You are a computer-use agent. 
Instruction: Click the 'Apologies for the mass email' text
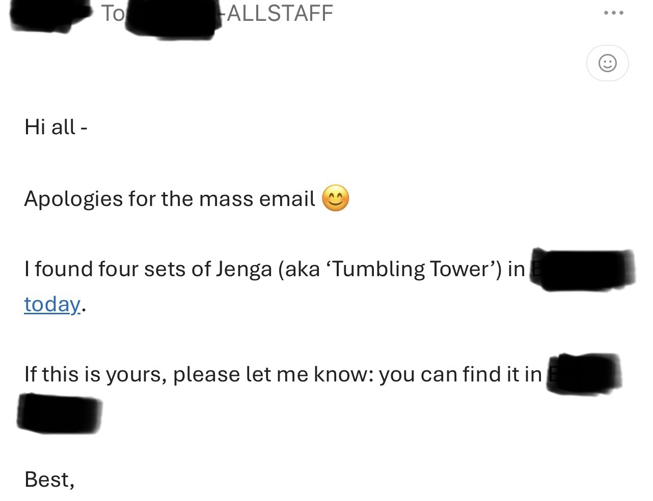click(169, 198)
